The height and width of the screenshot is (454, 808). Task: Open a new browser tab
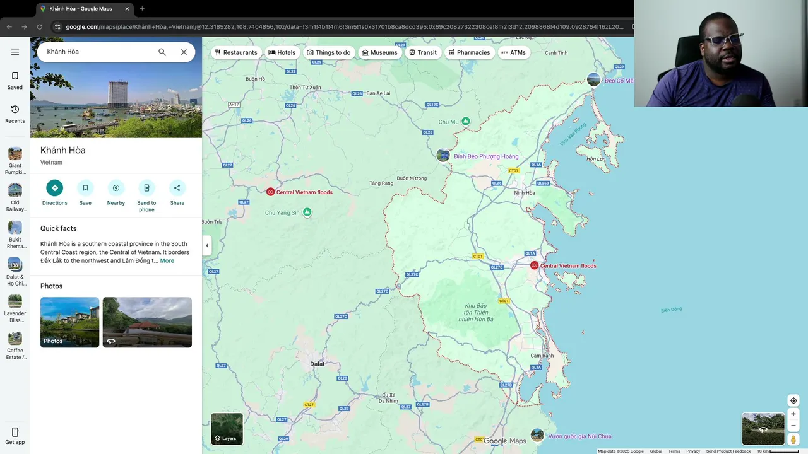pyautogui.click(x=142, y=9)
